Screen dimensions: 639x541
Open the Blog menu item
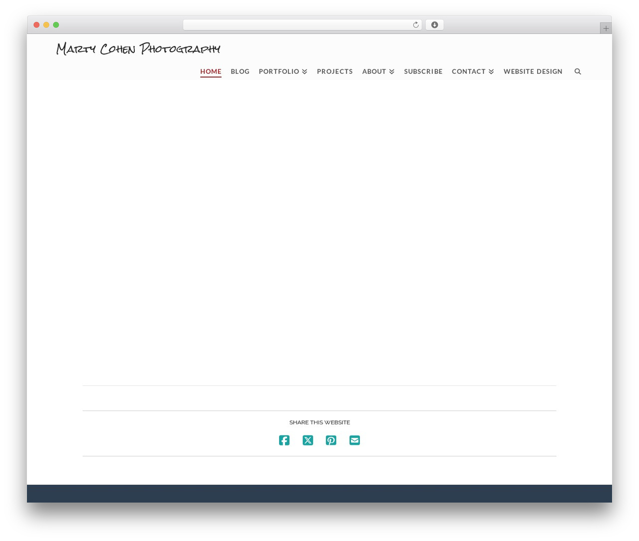pyautogui.click(x=240, y=71)
